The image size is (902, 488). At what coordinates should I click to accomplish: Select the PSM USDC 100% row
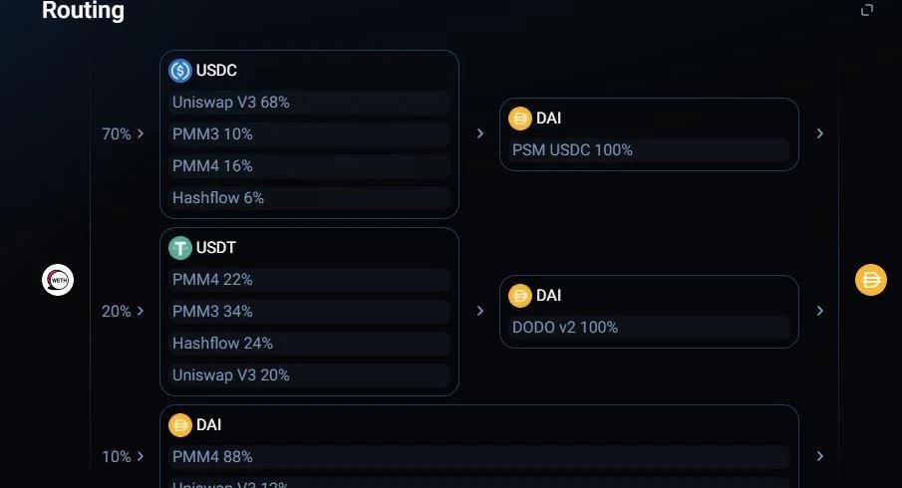tap(650, 150)
